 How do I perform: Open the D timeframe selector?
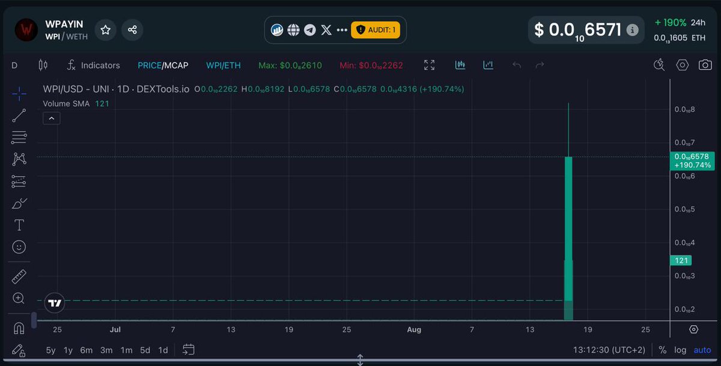coord(14,65)
